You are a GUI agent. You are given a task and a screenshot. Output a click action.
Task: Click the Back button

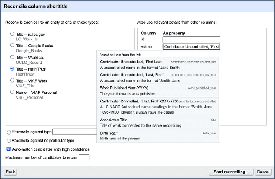pos(10,172)
